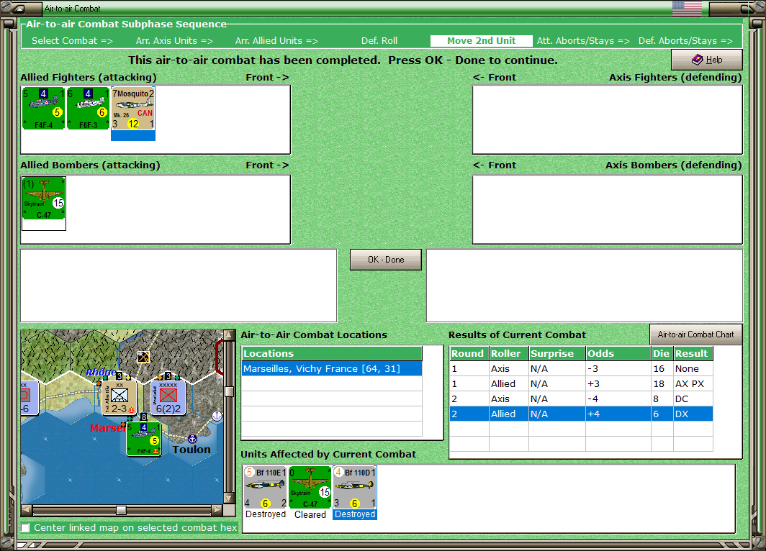Image resolution: width=766 pixels, height=551 pixels.
Task: Click the map's horizontal scrollbar right arrow
Action: coord(217,510)
